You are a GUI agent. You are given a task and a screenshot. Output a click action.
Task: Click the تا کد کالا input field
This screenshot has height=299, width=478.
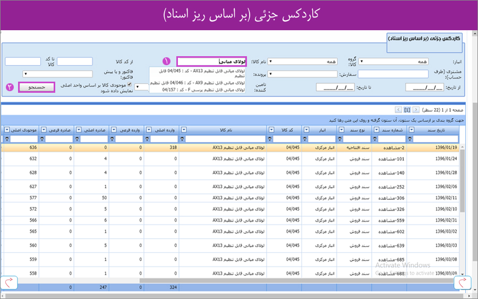(23, 61)
